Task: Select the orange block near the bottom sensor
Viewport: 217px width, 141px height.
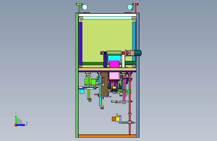Action: [114, 119]
